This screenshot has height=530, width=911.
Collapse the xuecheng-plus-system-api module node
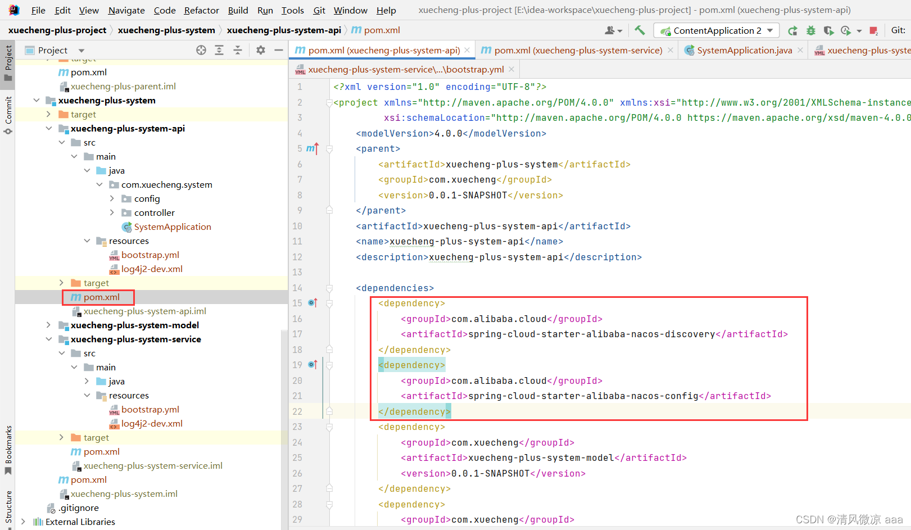[49, 128]
